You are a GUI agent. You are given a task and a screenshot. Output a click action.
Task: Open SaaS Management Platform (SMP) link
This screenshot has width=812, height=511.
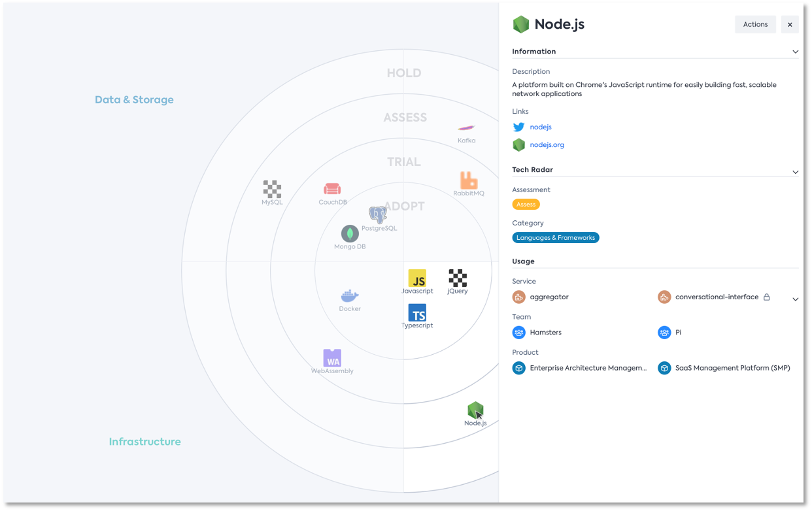click(733, 369)
